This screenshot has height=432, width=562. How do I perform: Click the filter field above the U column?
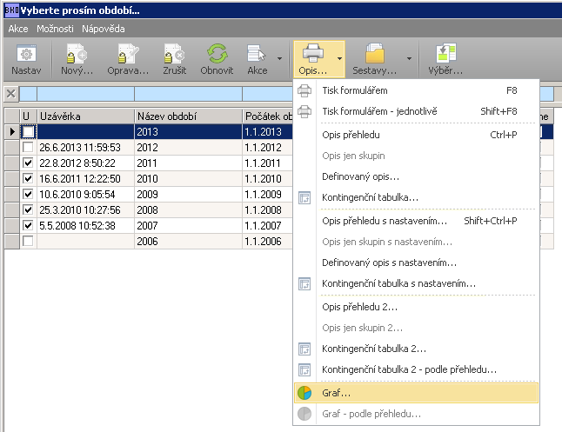pos(29,94)
